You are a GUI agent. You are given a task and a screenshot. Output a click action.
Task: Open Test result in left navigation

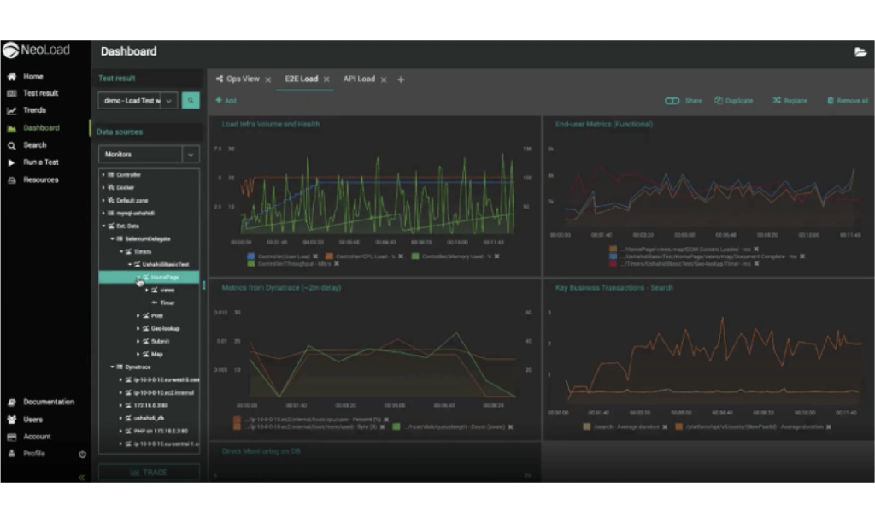coord(40,93)
